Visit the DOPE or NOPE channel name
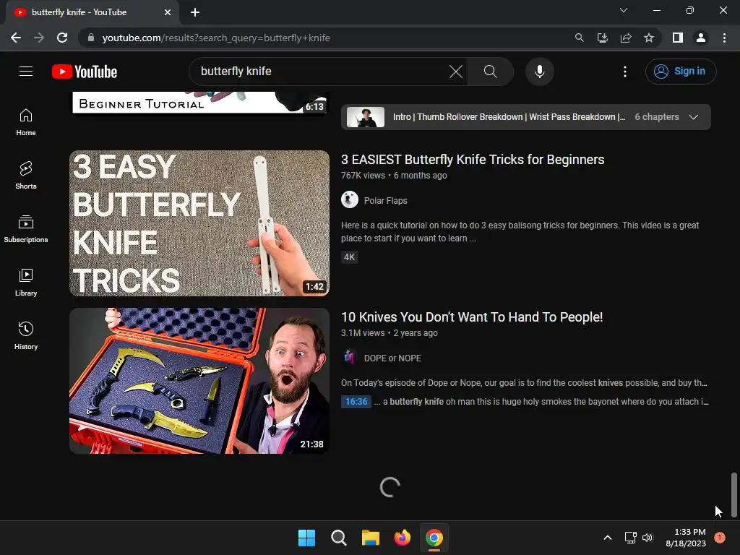 [392, 358]
